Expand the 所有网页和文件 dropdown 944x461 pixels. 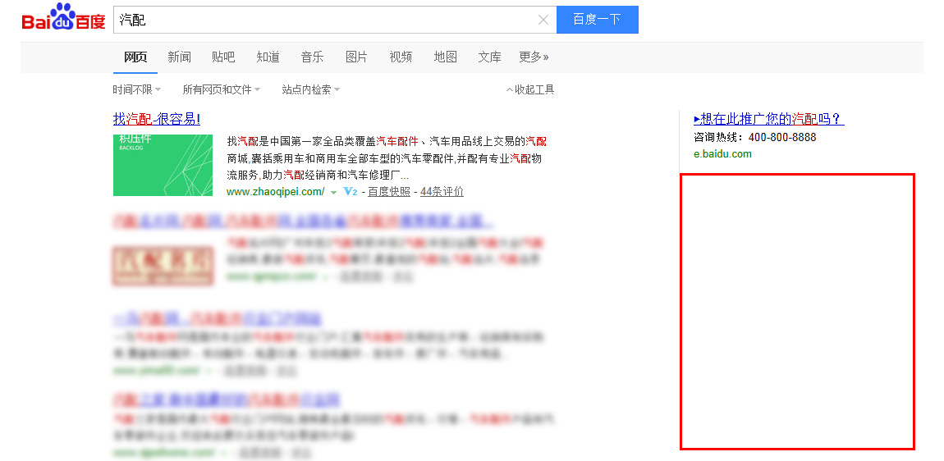pyautogui.click(x=222, y=89)
